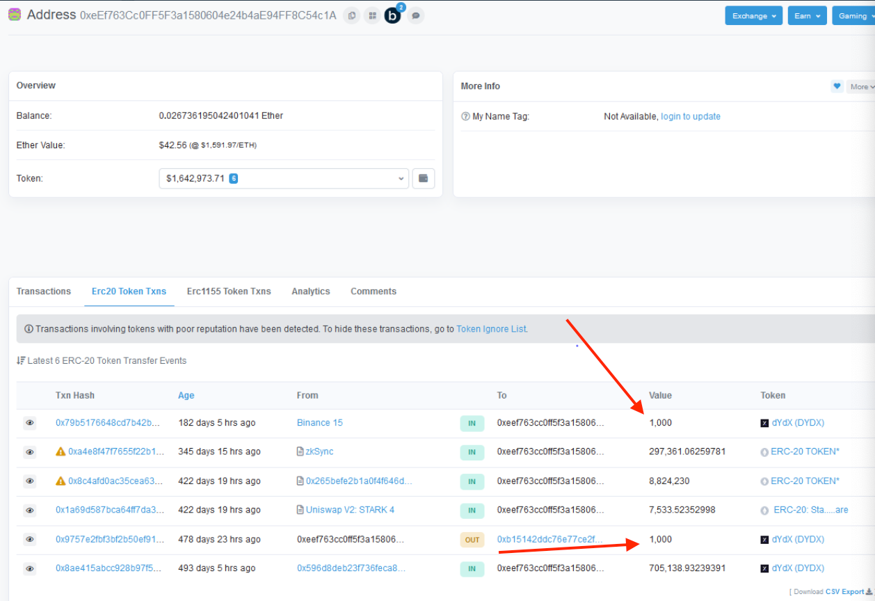875x601 pixels.
Task: Open transaction 0x1a69d587bca64ff7da3 hash
Action: 110,510
